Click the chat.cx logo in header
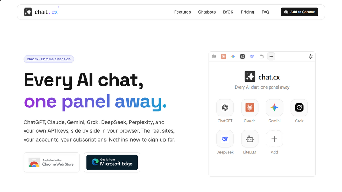 (41, 12)
